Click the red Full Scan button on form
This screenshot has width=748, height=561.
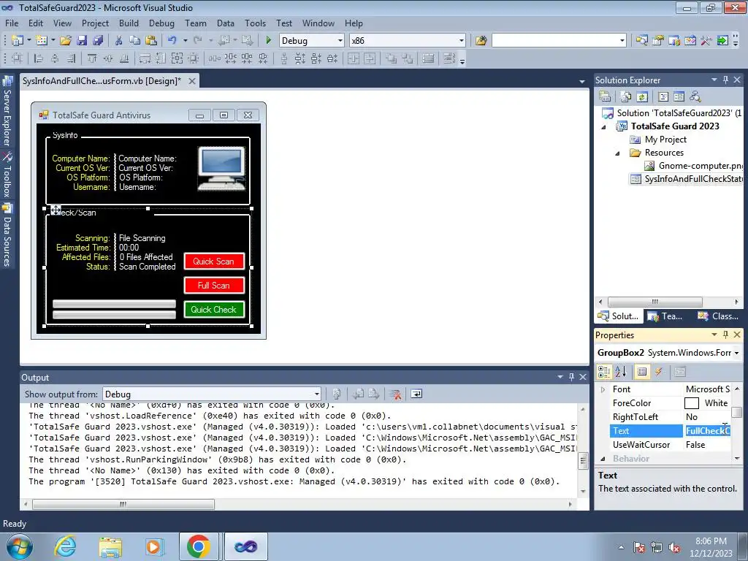coord(214,286)
